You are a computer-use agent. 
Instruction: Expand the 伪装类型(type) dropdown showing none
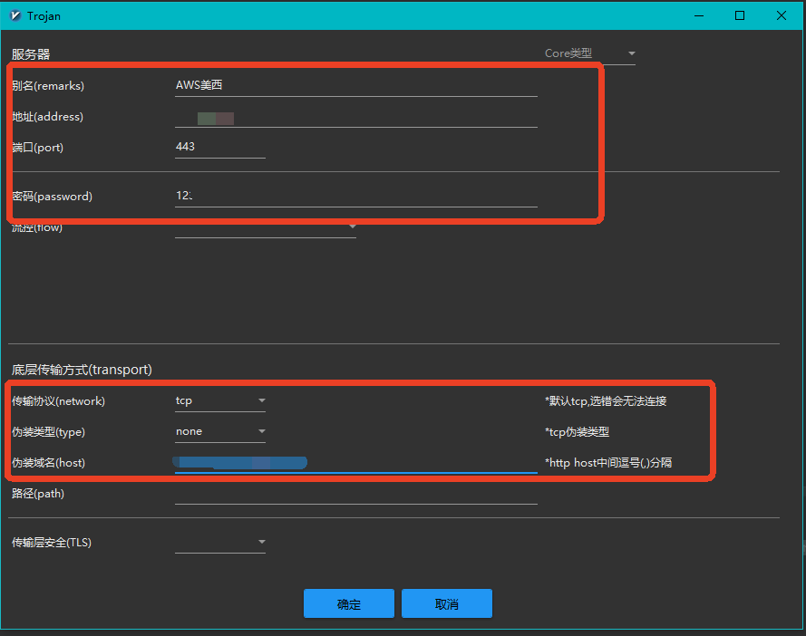click(219, 431)
